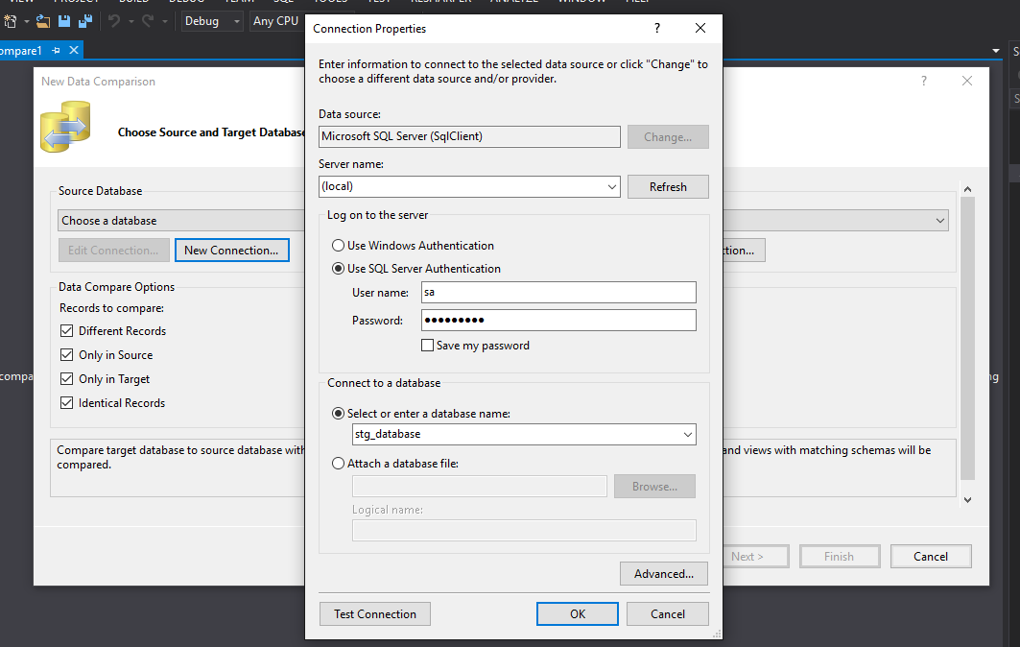1020x647 pixels.
Task: Open the stg_database selection dropdown
Action: (689, 434)
